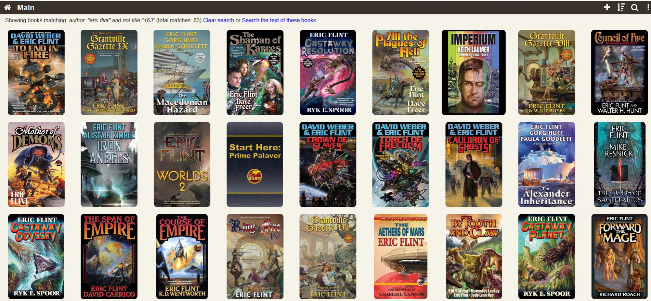The image size is (651, 301).
Task: Select the Castaway Resolution cover
Action: pos(328,72)
